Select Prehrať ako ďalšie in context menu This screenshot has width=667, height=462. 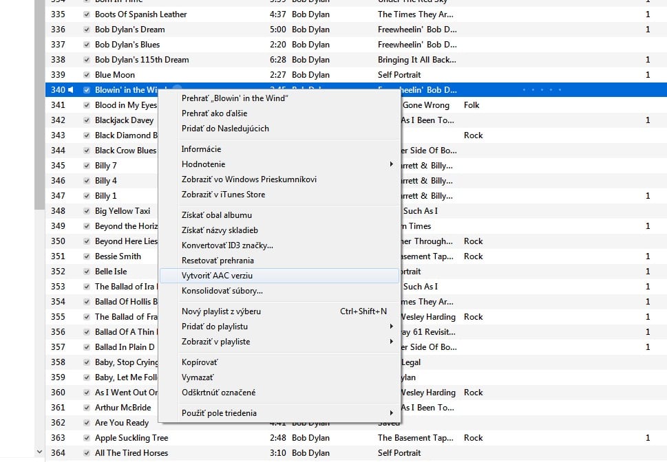pos(279,113)
